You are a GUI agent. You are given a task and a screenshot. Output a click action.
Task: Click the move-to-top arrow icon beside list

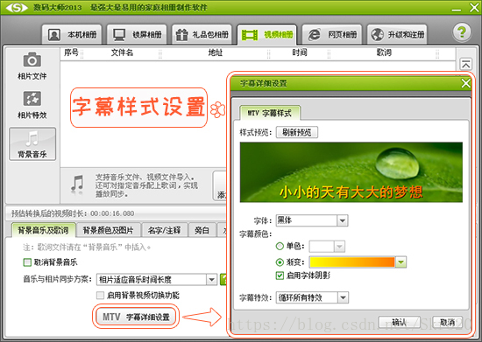pyautogui.click(x=465, y=65)
